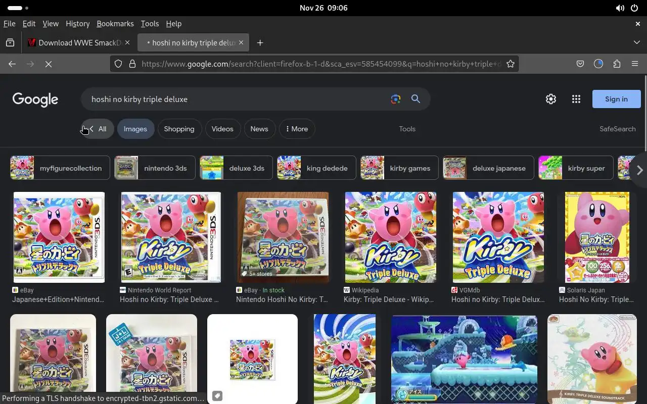
Task: Open a new browser tab
Action: pyautogui.click(x=260, y=43)
